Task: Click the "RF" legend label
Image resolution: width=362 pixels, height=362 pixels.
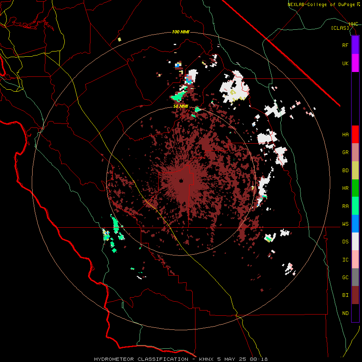Action: [x=345, y=45]
